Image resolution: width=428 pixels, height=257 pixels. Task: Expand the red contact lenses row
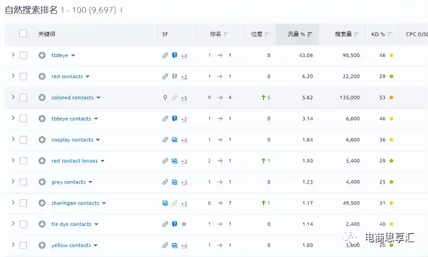tap(13, 161)
